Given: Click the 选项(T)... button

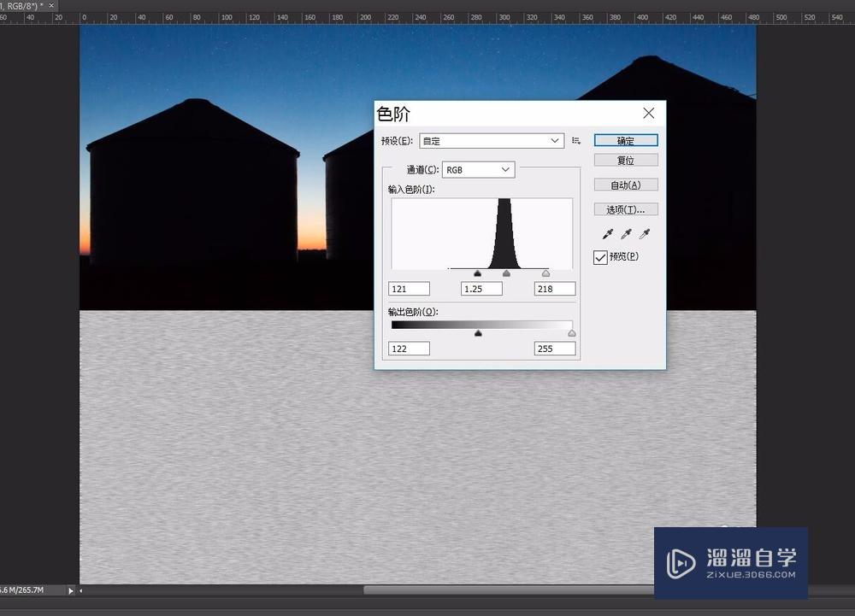Looking at the screenshot, I should tap(626, 209).
